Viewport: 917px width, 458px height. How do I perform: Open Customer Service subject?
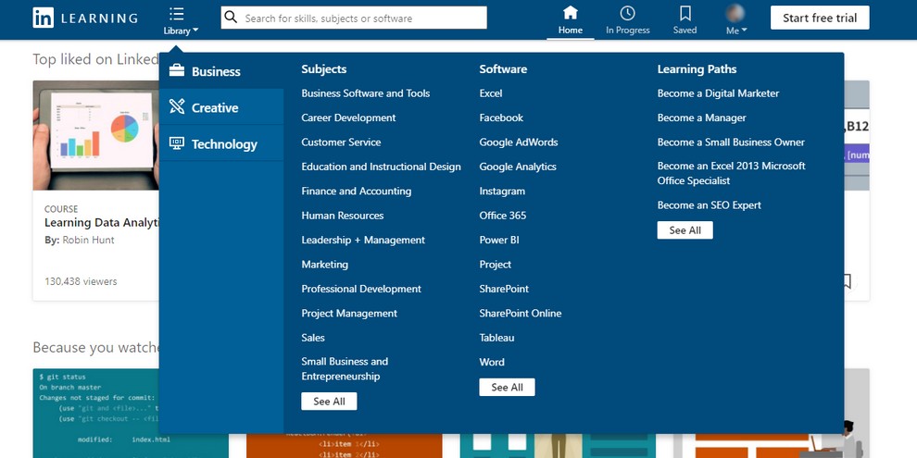pos(341,142)
